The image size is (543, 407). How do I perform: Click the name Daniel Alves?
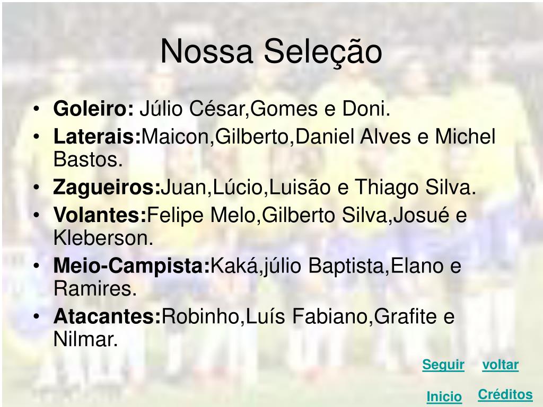353,136
